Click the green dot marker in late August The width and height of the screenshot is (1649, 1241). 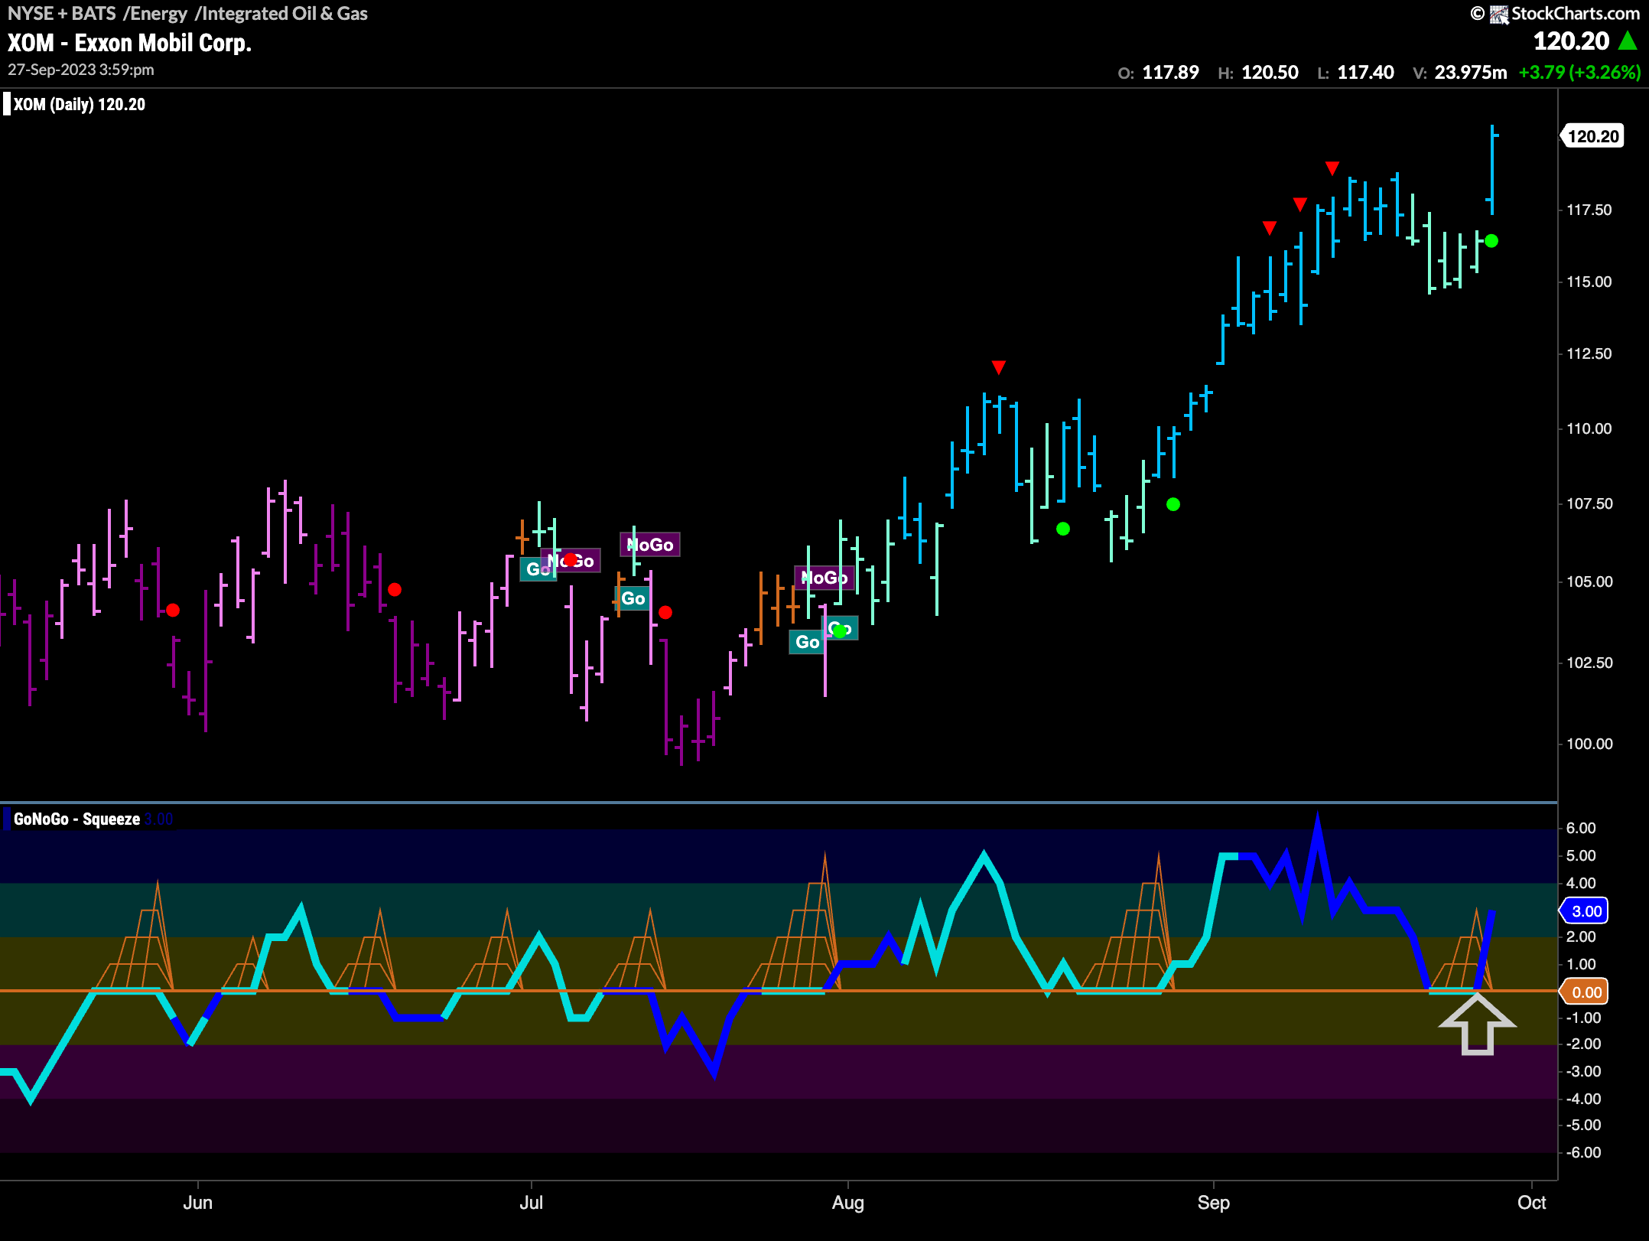pyautogui.click(x=1173, y=504)
